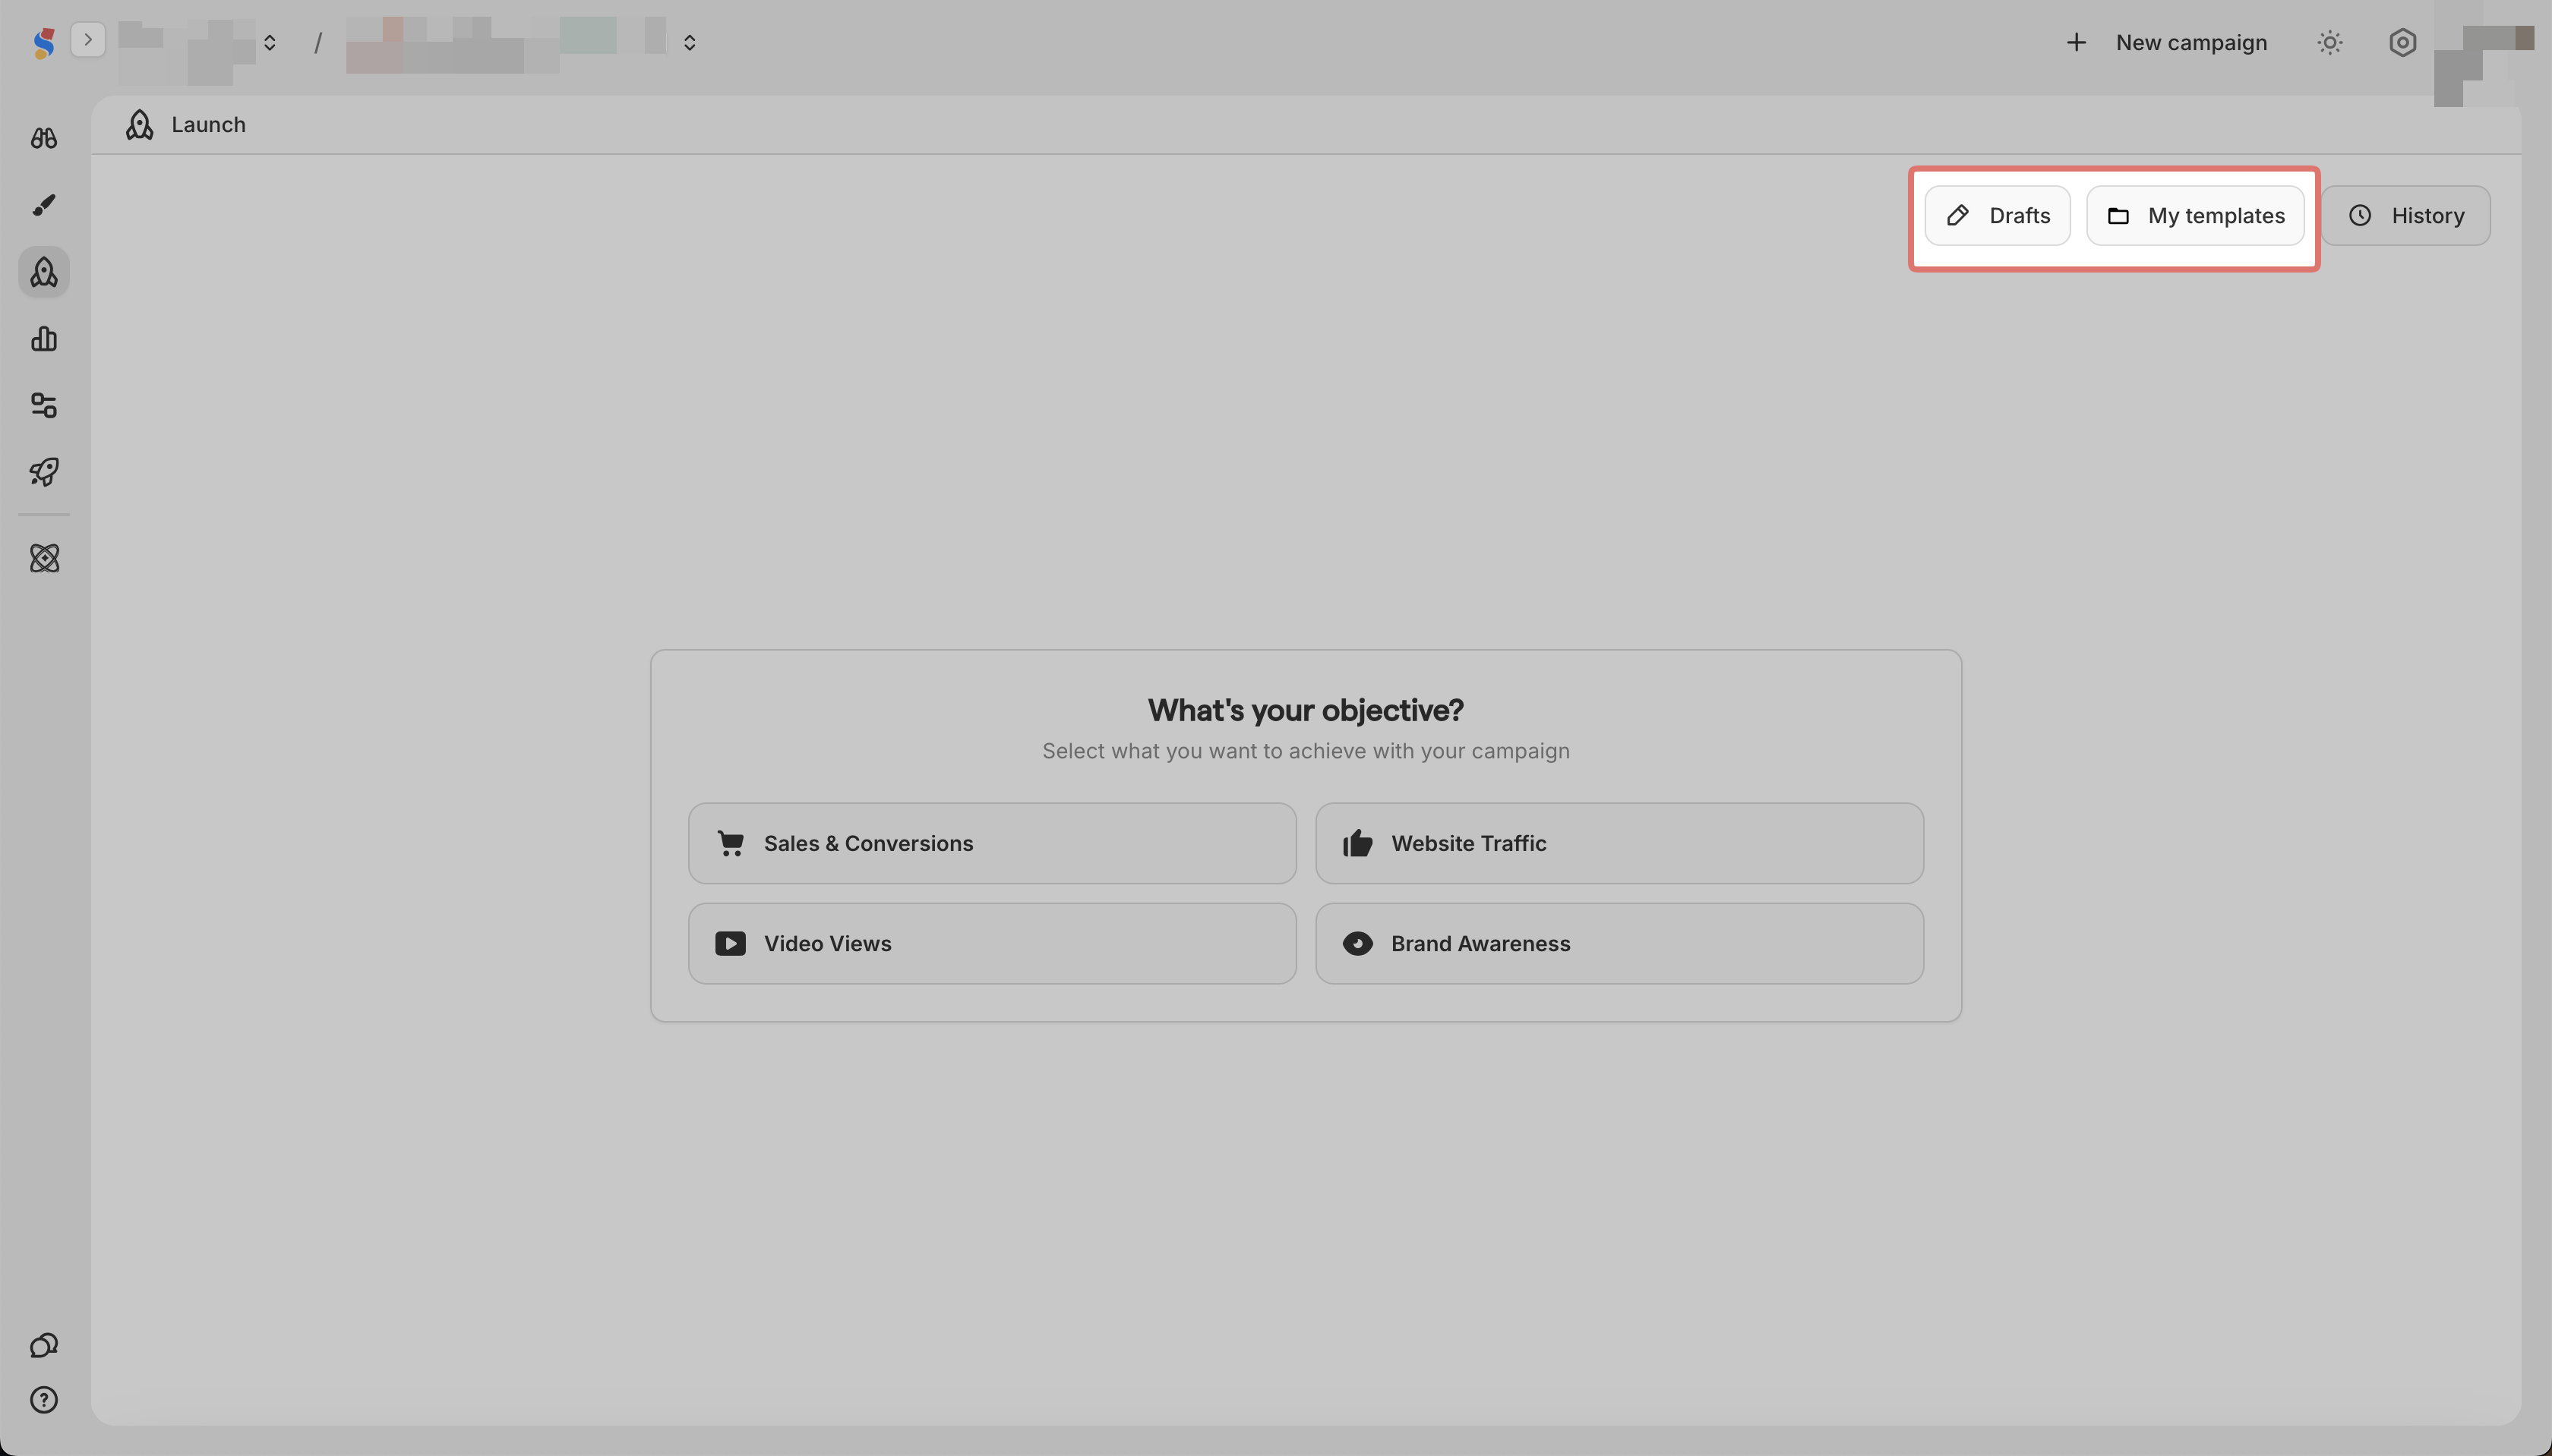This screenshot has height=1456, width=2552.
Task: Choose the Brand Awareness objective
Action: coord(1619,944)
